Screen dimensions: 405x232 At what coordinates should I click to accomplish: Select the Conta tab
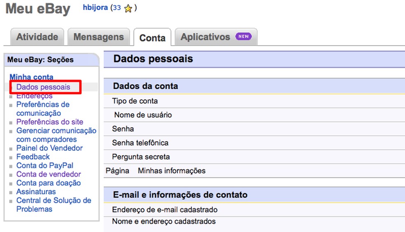pos(152,38)
